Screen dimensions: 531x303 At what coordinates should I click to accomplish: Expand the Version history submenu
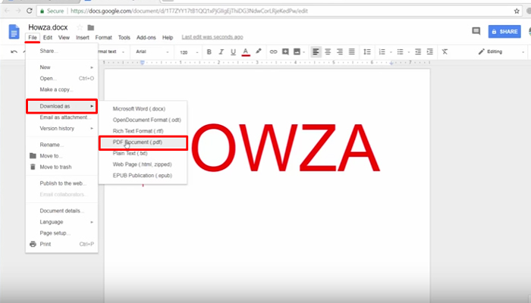pos(61,129)
